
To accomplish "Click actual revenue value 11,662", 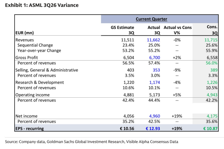I will click(x=153, y=40).
